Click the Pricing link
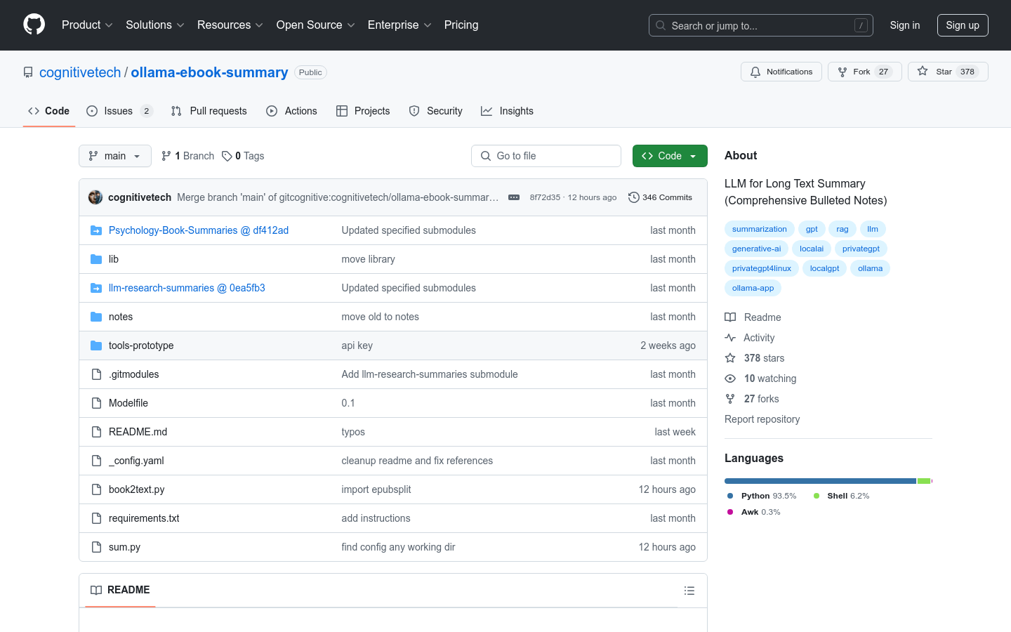Screen dimensions: 1011x632 tap(461, 25)
